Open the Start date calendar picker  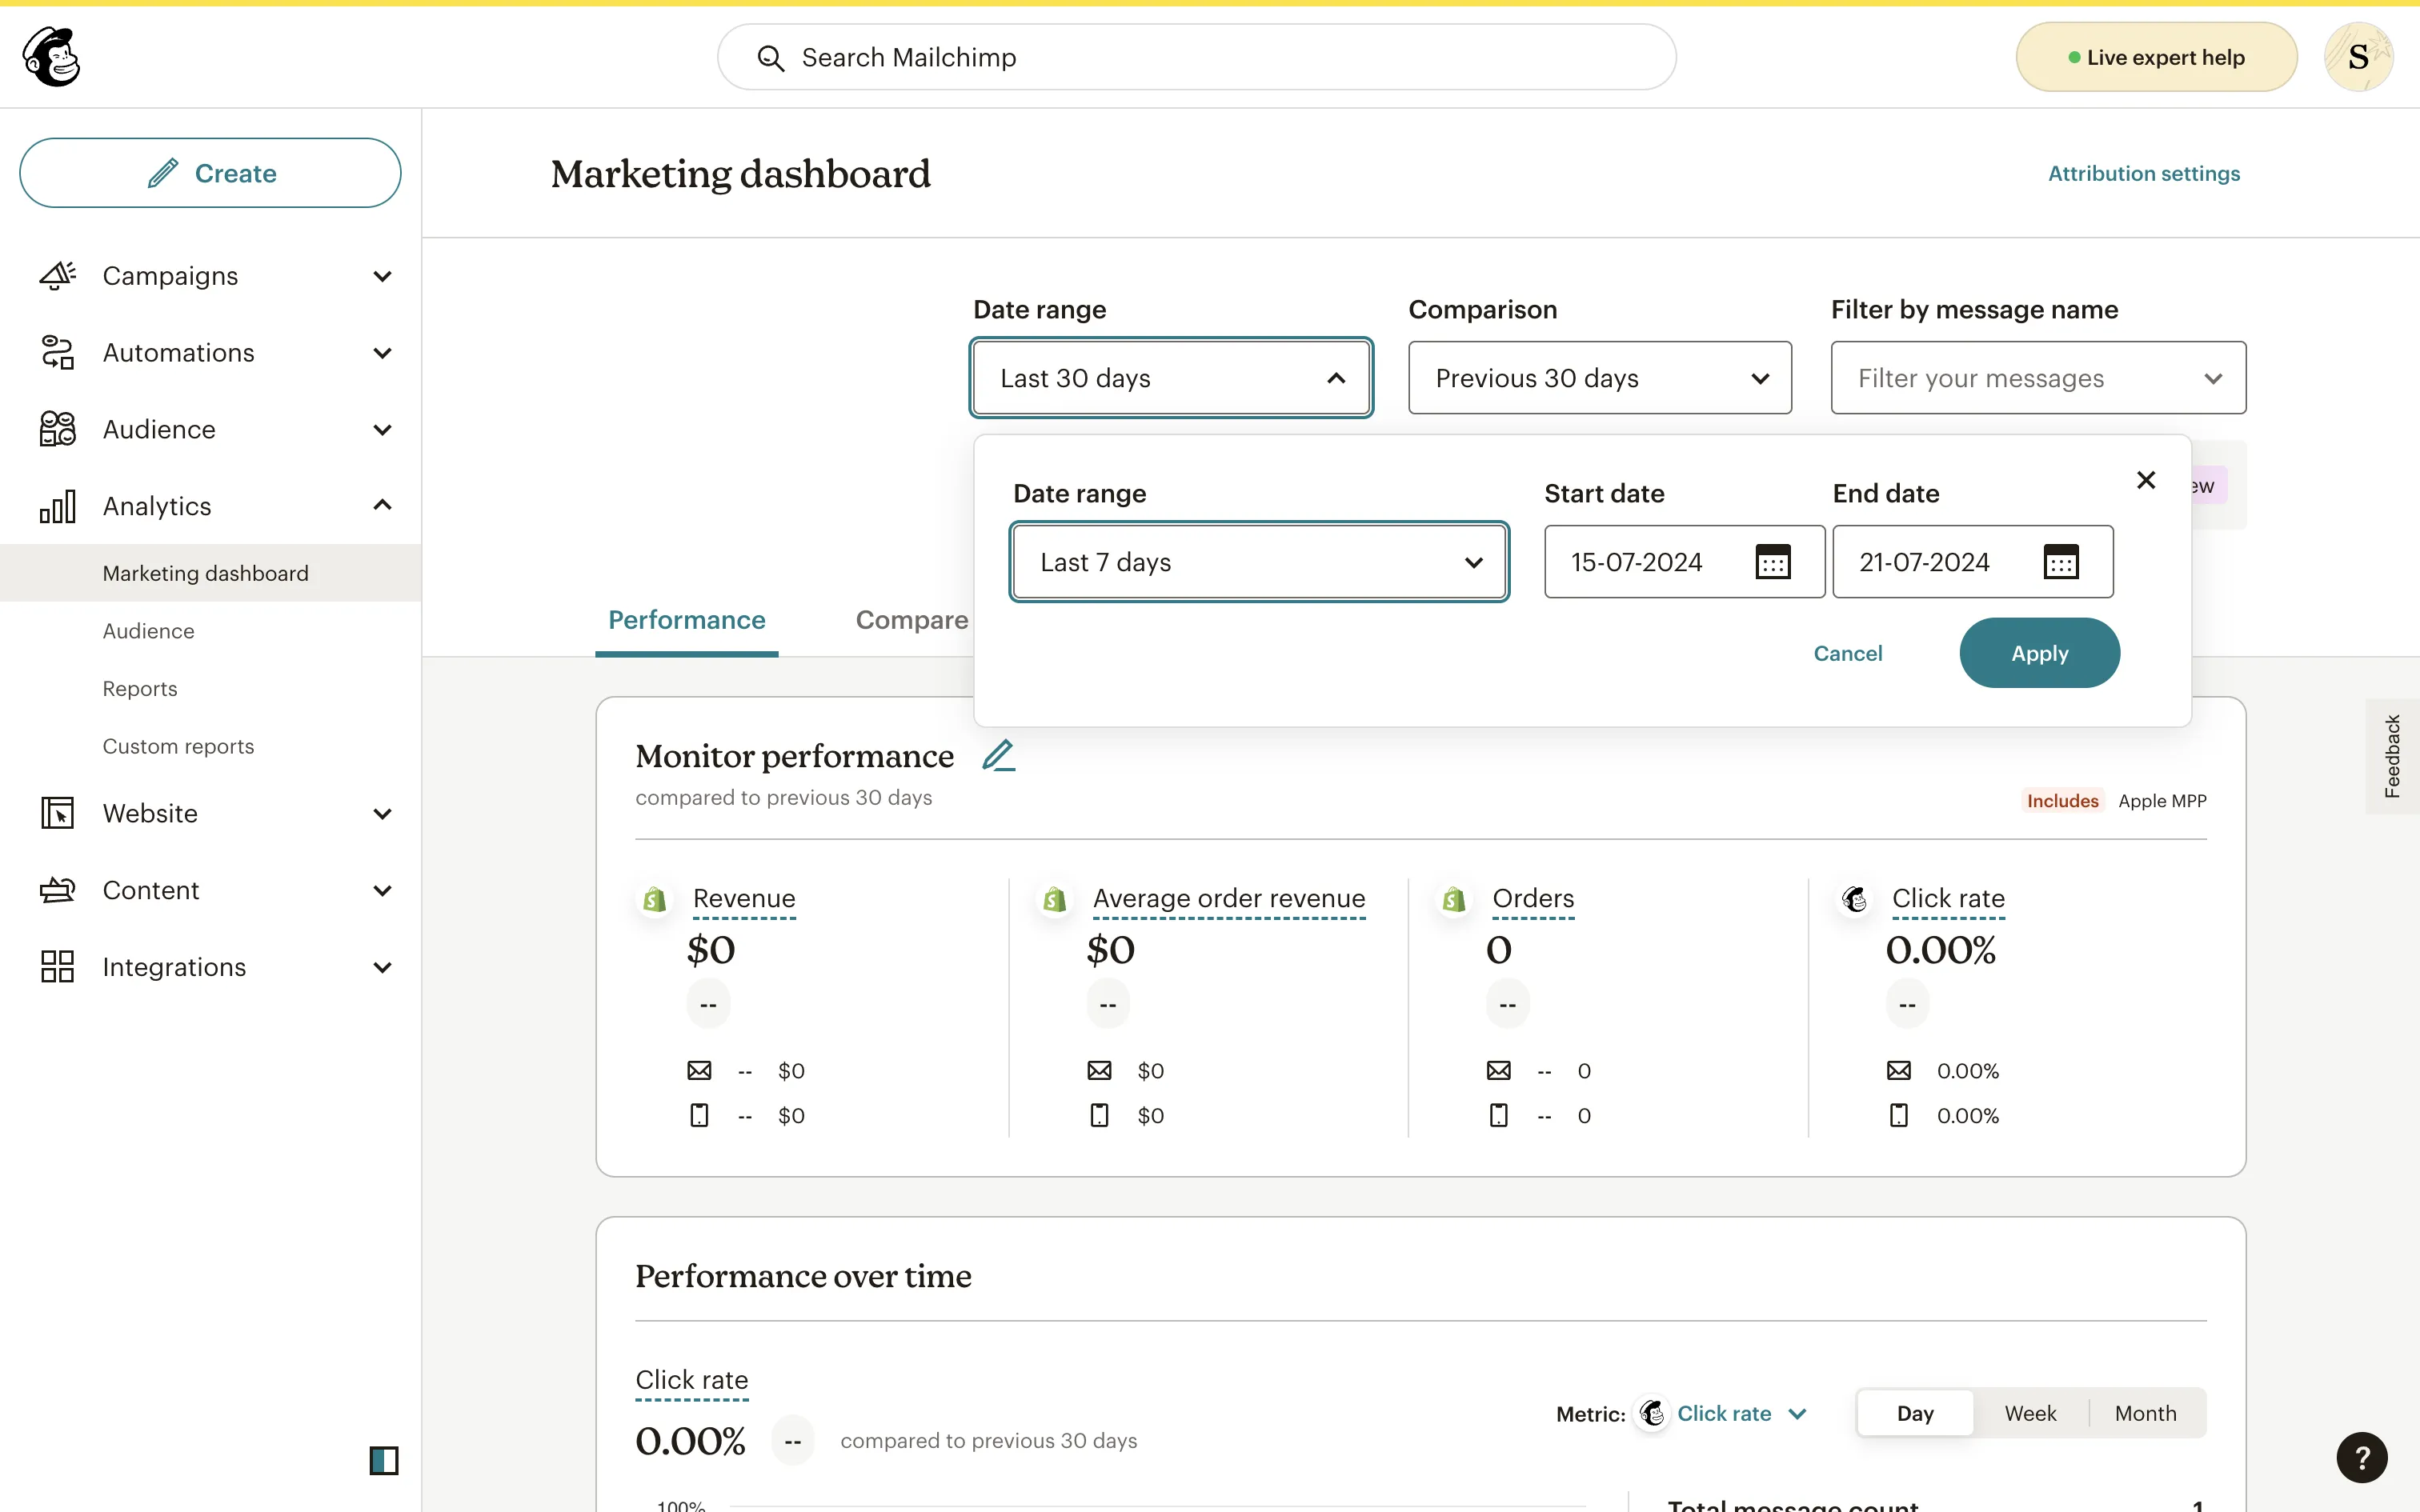pyautogui.click(x=1772, y=562)
